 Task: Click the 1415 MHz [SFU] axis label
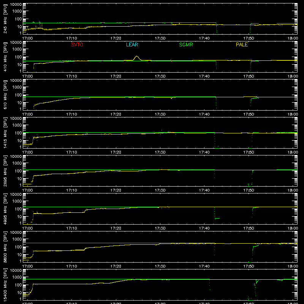click(5, 133)
